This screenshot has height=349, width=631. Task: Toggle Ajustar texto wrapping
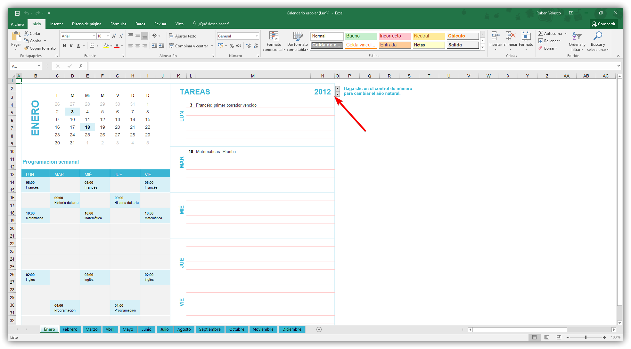click(183, 36)
